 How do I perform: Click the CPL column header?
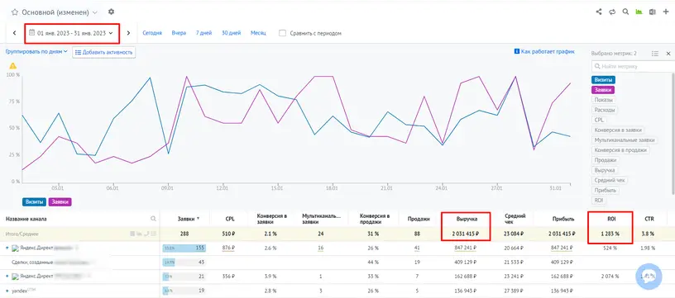tap(230, 219)
